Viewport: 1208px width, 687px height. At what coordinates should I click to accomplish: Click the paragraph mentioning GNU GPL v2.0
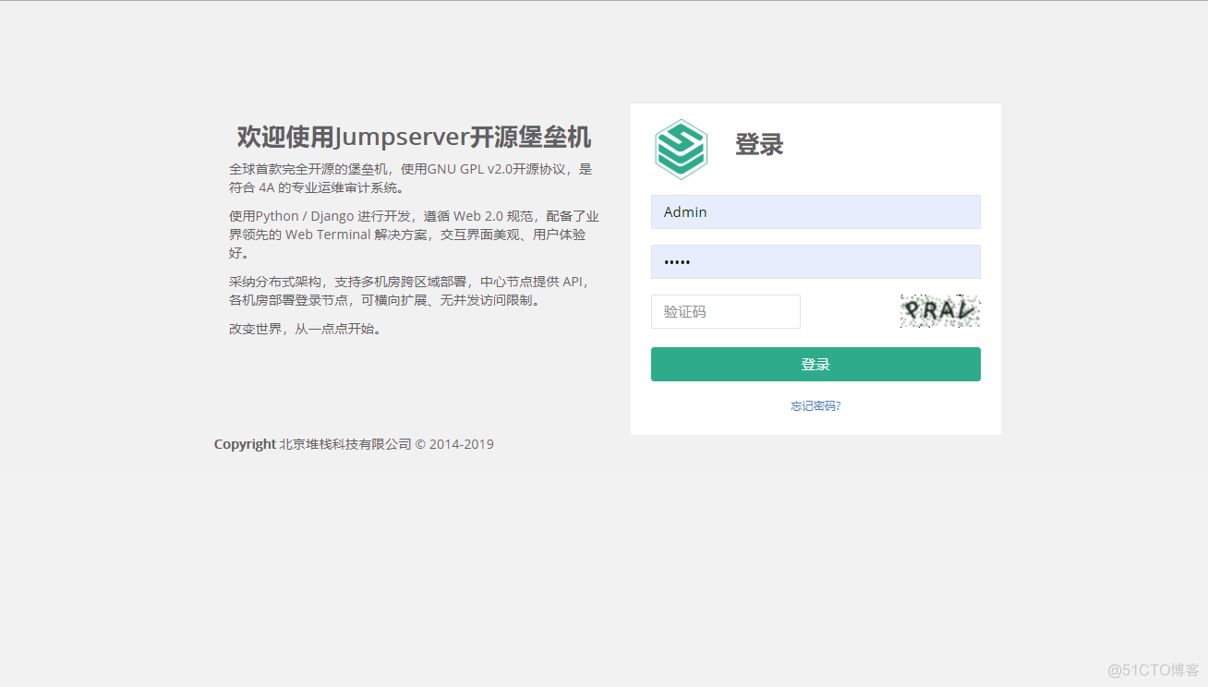point(411,178)
